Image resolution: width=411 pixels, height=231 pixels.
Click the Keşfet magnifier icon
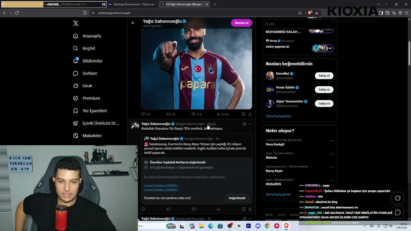[75, 48]
